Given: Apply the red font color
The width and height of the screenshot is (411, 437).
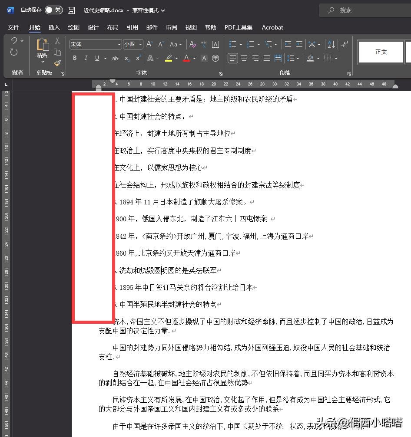Looking at the screenshot, I should (x=186, y=58).
